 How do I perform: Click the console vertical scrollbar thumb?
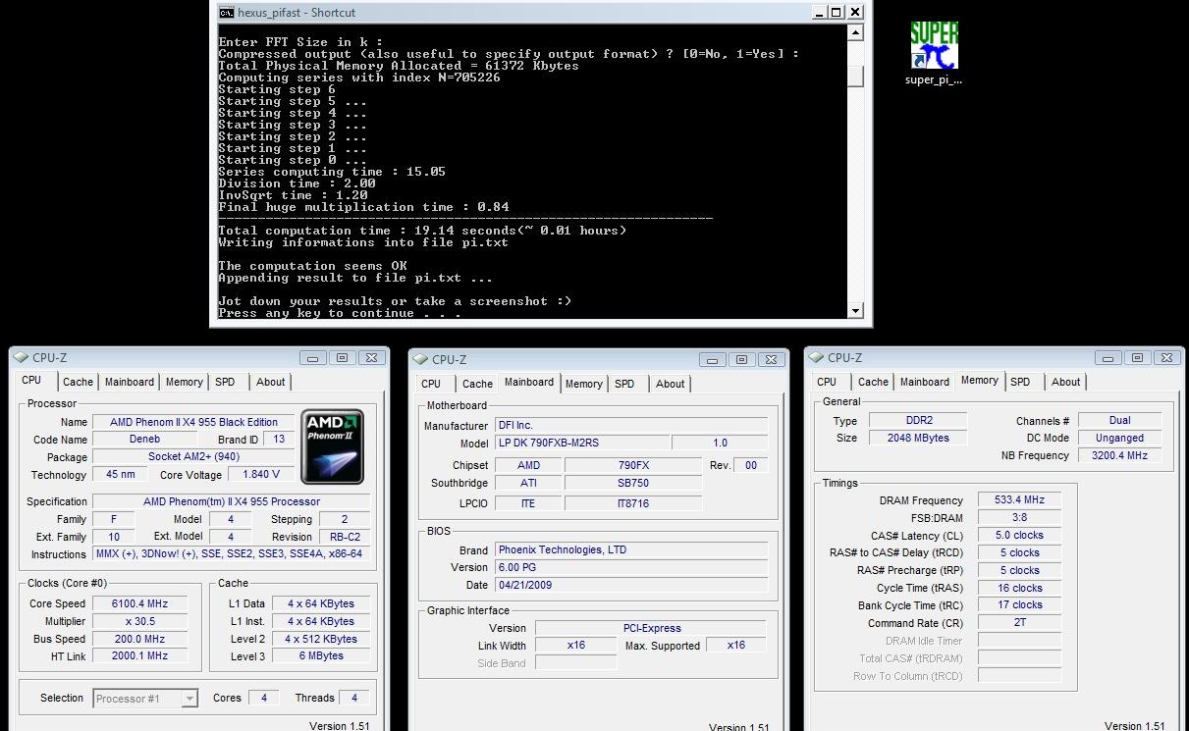click(x=855, y=76)
